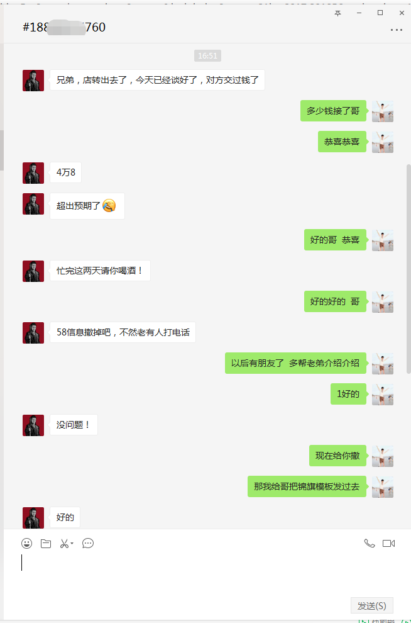Click the green bubble 现在给你撤
The image size is (411, 623).
[x=337, y=456]
